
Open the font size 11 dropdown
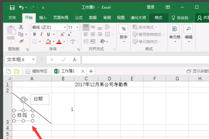click(x=77, y=27)
